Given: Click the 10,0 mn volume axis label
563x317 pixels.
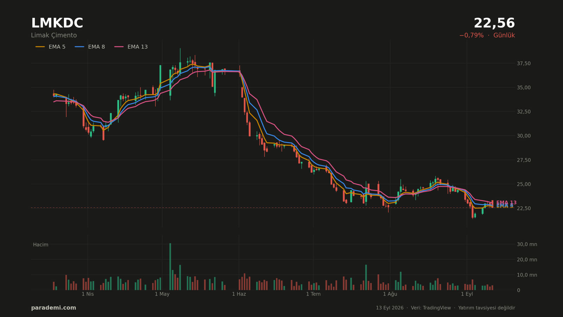Looking at the screenshot, I should coord(527,275).
